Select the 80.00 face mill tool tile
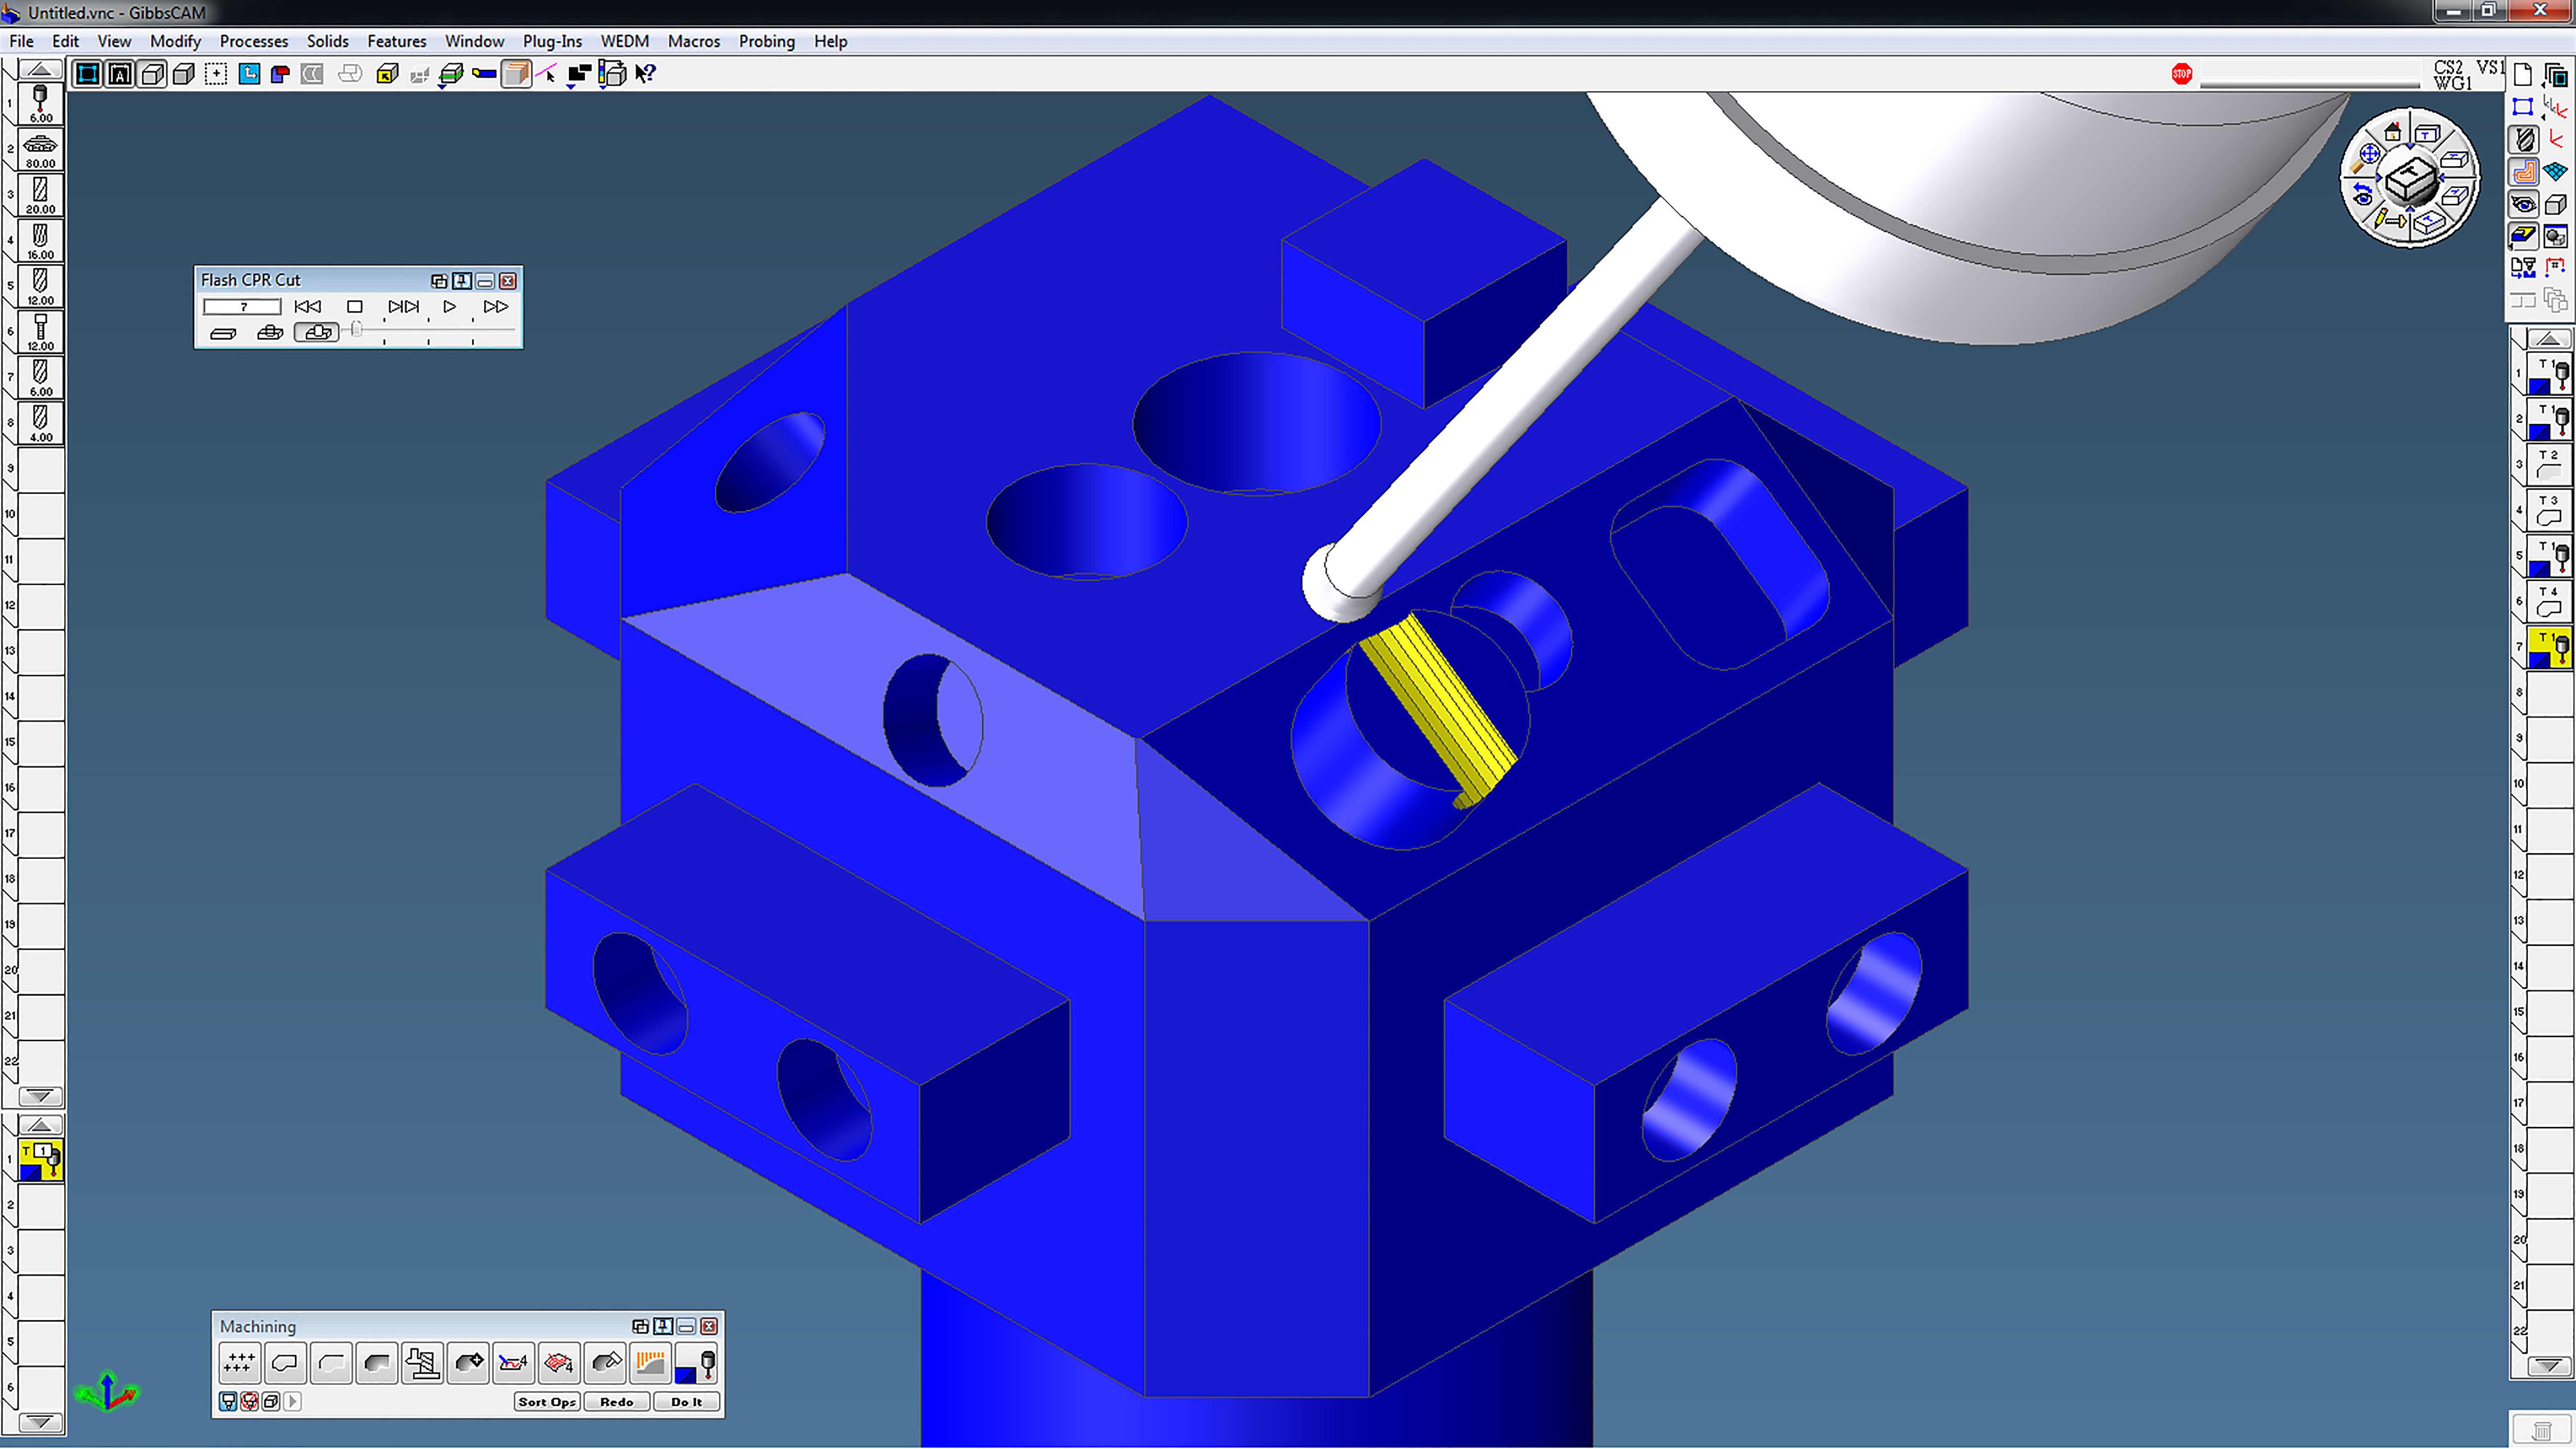This screenshot has height=1449, width=2576. (40, 150)
